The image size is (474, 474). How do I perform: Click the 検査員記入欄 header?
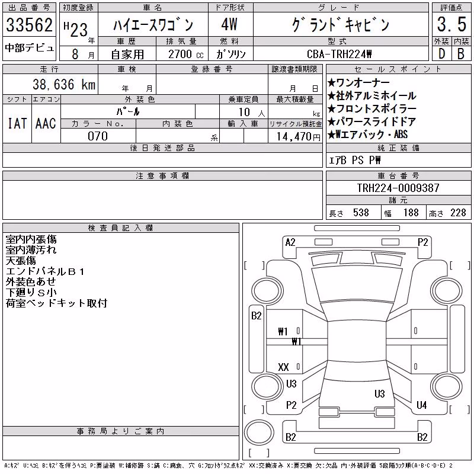121,228
